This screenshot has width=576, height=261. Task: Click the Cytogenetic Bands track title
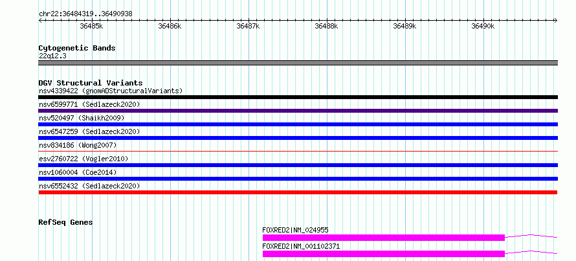[x=77, y=48]
